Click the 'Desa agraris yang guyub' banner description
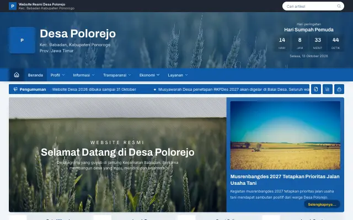 click(117, 165)
